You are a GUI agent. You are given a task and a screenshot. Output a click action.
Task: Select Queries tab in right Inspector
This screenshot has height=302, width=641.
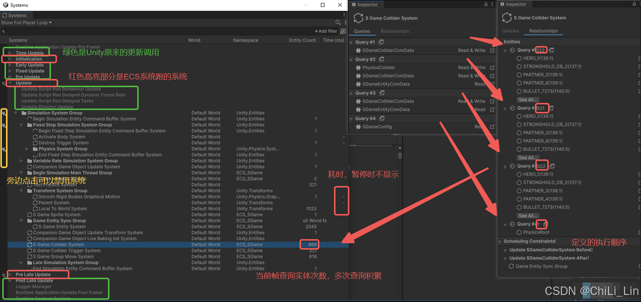click(x=510, y=31)
